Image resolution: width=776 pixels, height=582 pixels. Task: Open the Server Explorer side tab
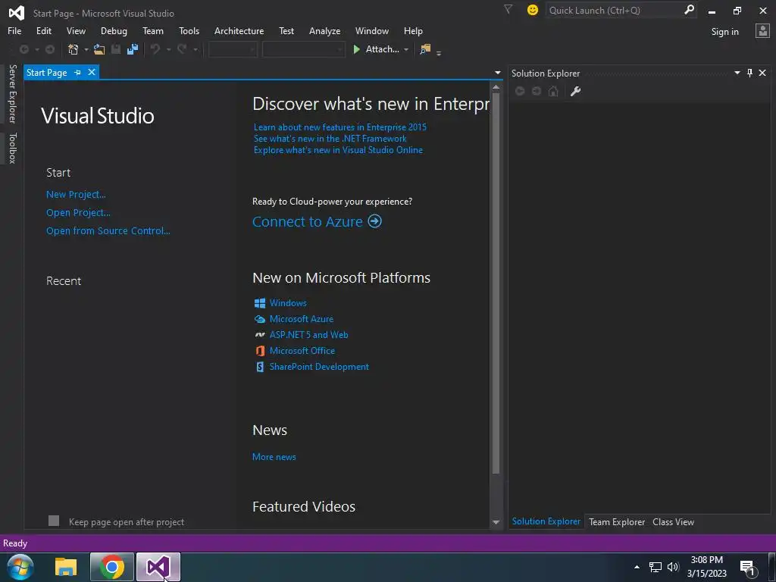click(12, 93)
